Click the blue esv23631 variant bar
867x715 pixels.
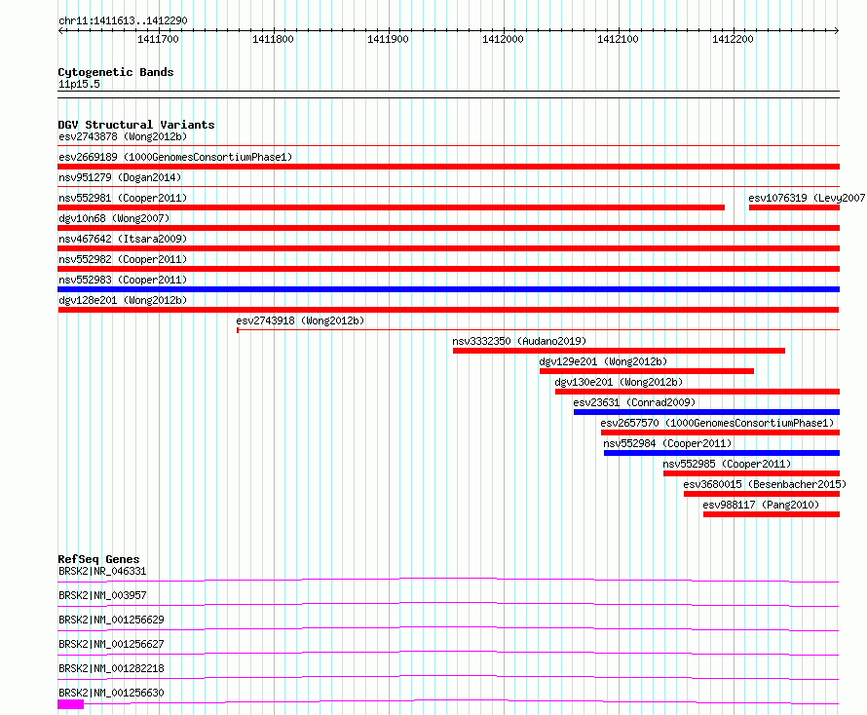[706, 412]
